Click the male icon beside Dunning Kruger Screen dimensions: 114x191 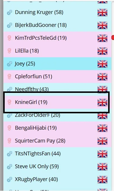9,13
